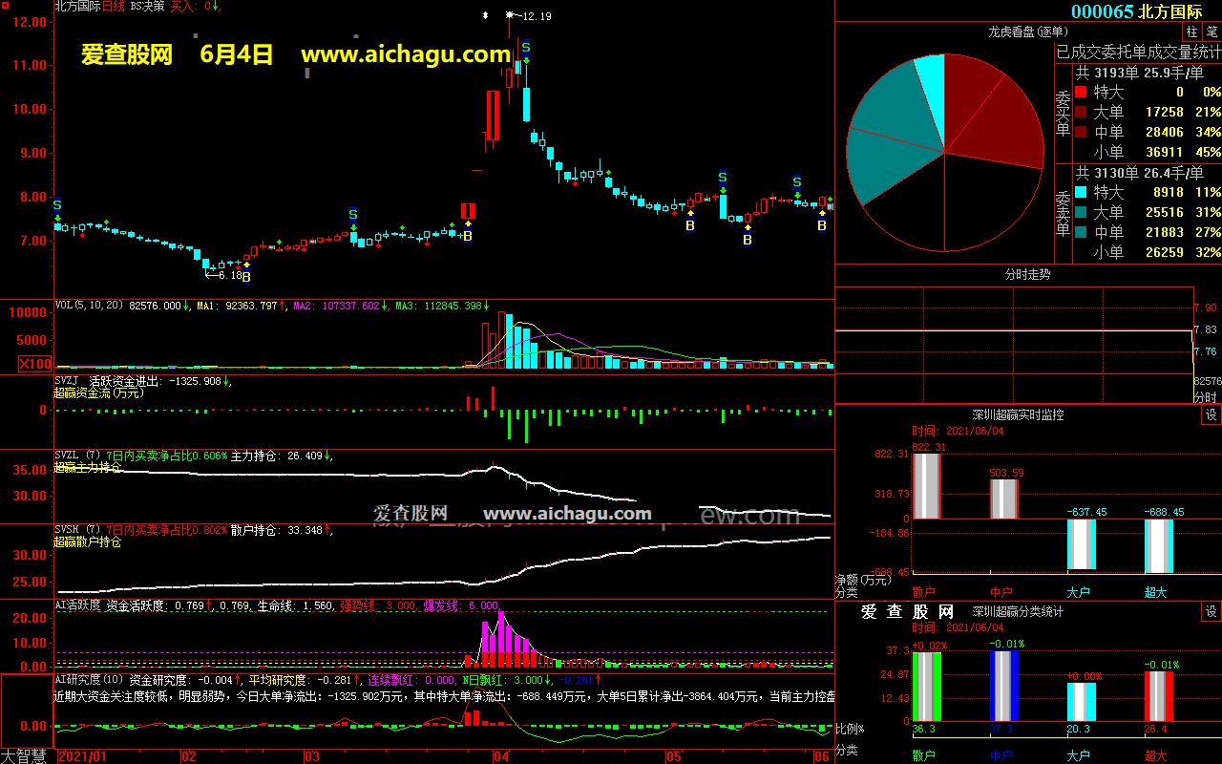The width and height of the screenshot is (1222, 764).
Task: Click the B buy signal below 6.18 low
Action: (245, 277)
